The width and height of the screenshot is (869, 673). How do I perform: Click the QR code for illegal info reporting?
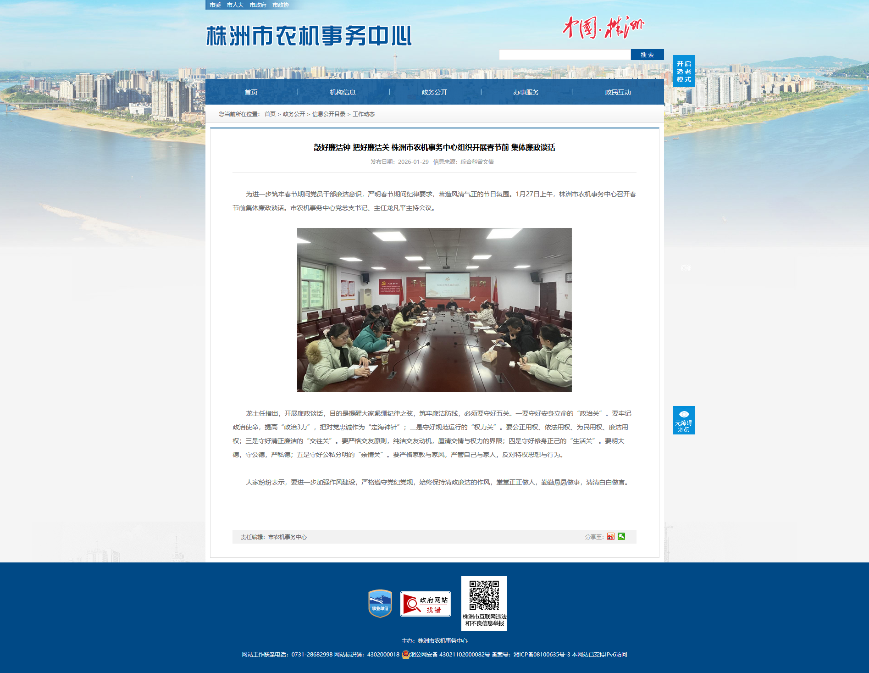point(484,595)
